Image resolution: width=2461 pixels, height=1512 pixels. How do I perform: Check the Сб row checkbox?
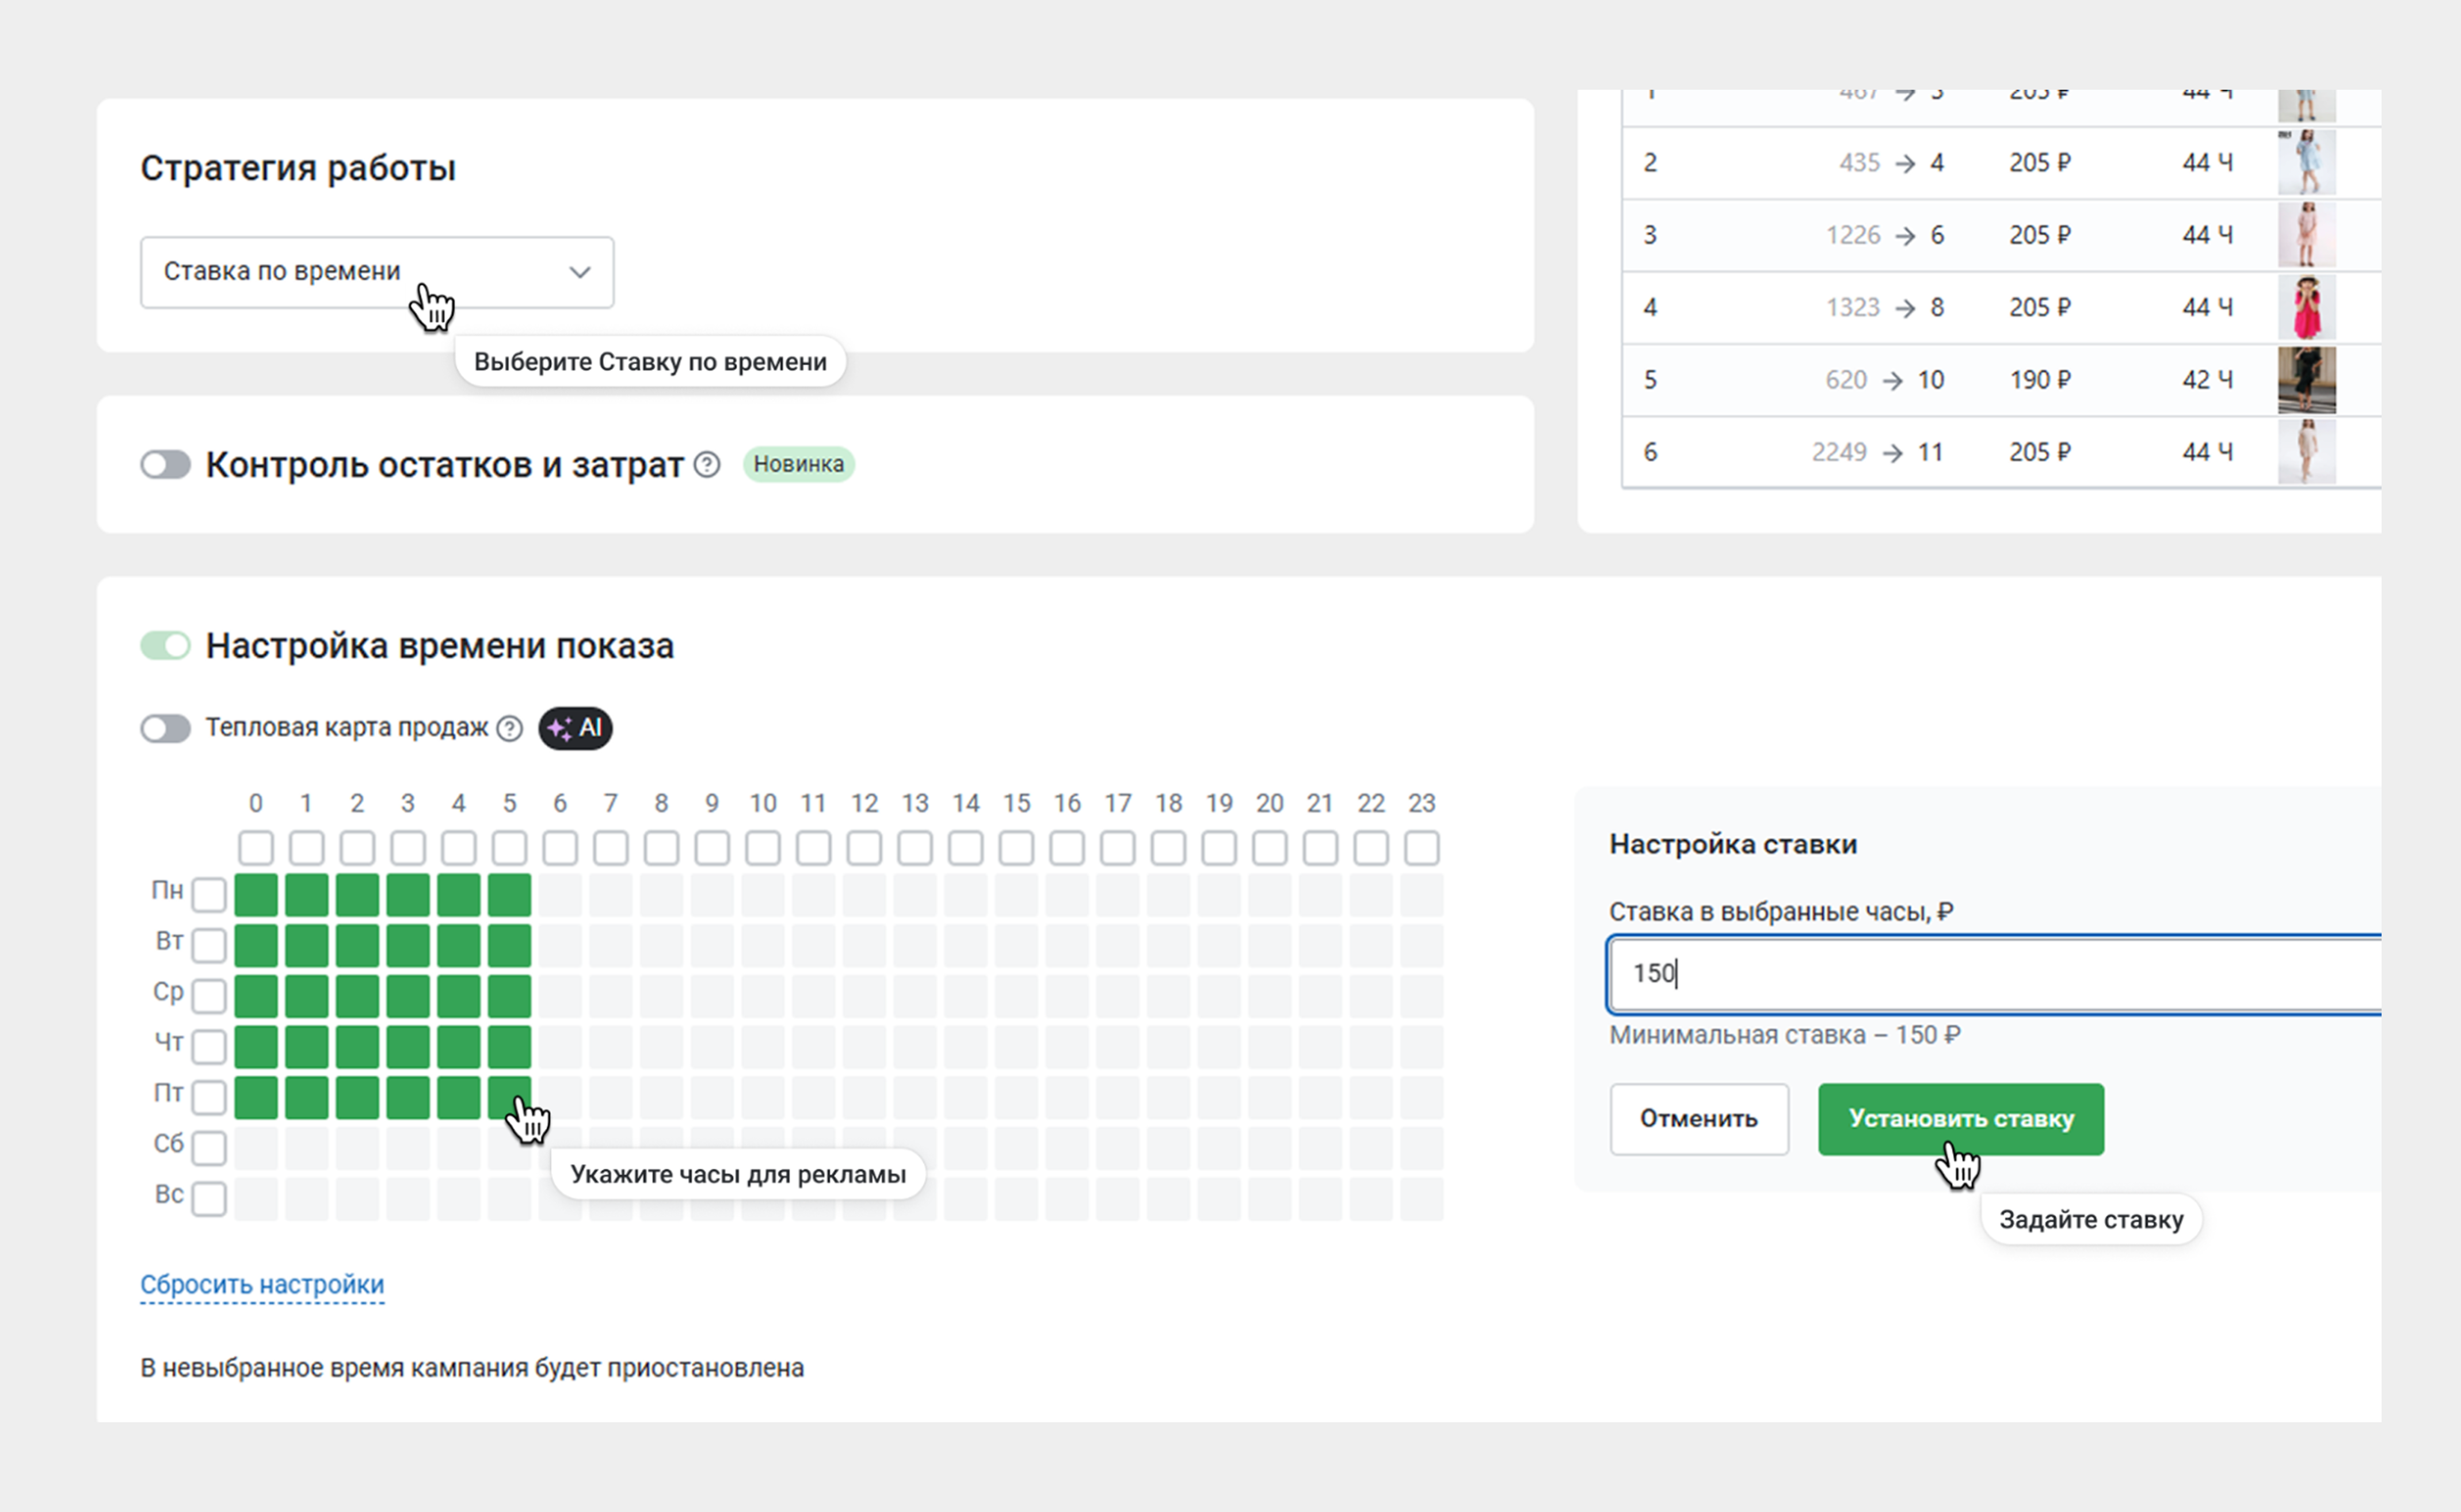click(209, 1147)
